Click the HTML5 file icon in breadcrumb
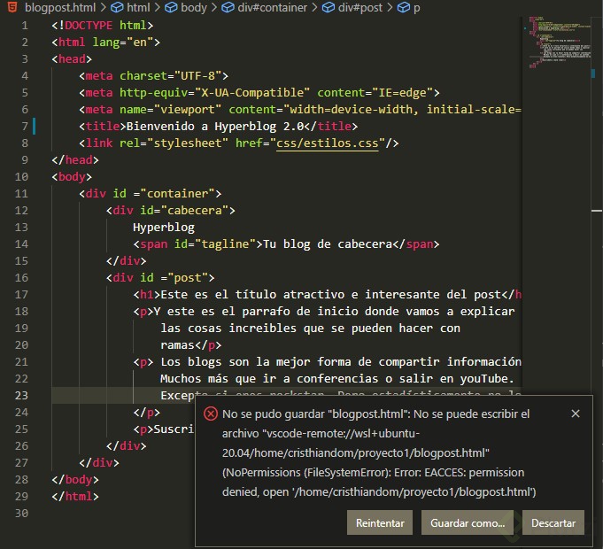603x549 pixels. [12, 7]
